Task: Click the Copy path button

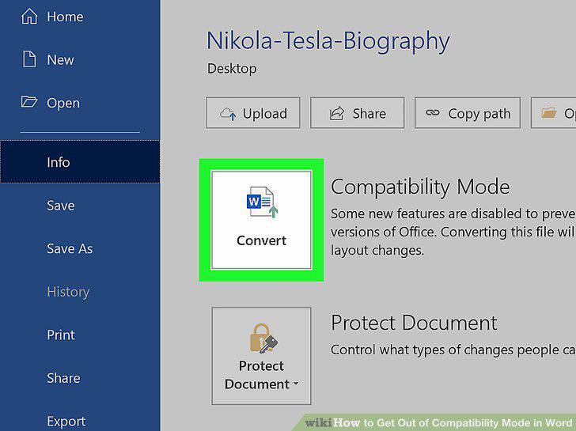Action: (x=468, y=113)
